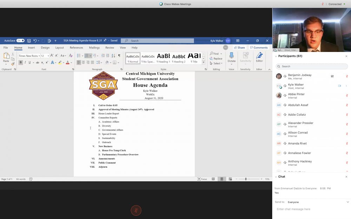This screenshot has width=351, height=219.
Task: Click the zoom slider in status bar
Action: 246,179
